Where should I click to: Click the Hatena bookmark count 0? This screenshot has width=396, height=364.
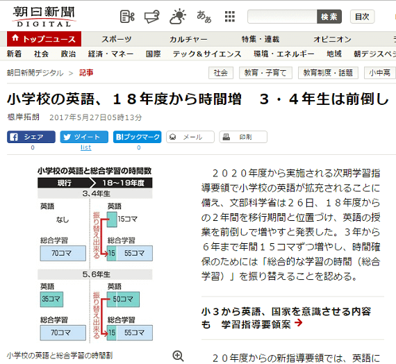pos(139,147)
